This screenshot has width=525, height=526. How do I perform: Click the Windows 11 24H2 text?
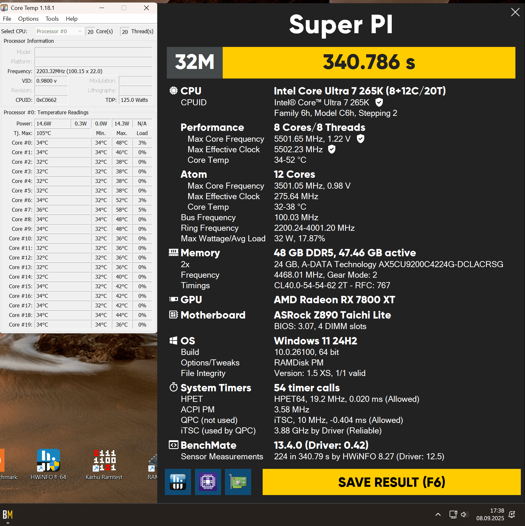pyautogui.click(x=315, y=341)
